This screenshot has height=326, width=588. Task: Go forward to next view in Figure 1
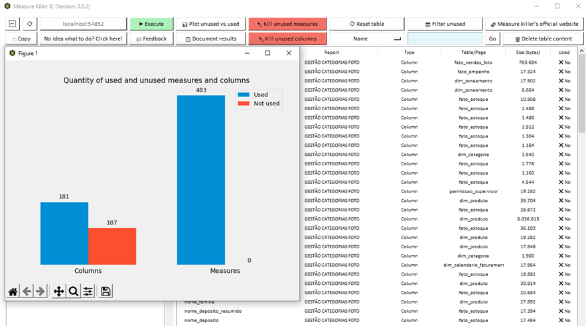[x=40, y=291]
